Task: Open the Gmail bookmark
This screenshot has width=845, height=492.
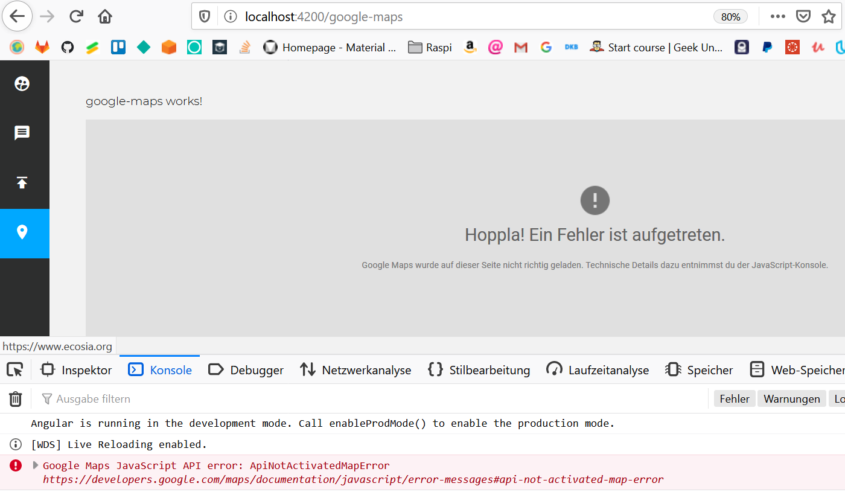Action: click(521, 47)
